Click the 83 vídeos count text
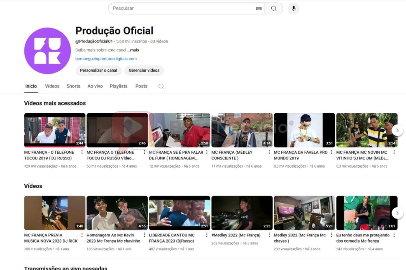 (159, 41)
